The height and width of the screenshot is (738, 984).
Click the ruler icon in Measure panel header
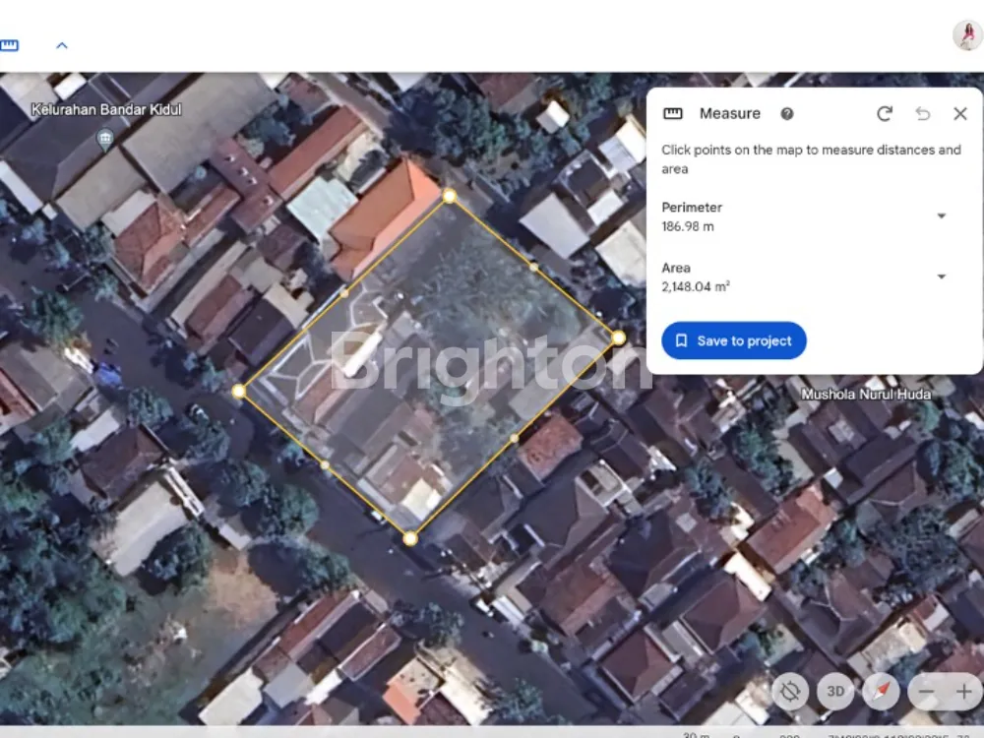pos(673,114)
